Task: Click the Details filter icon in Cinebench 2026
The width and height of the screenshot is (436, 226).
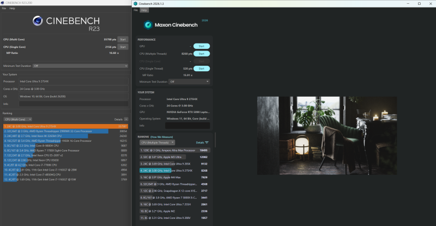Action: (207, 142)
